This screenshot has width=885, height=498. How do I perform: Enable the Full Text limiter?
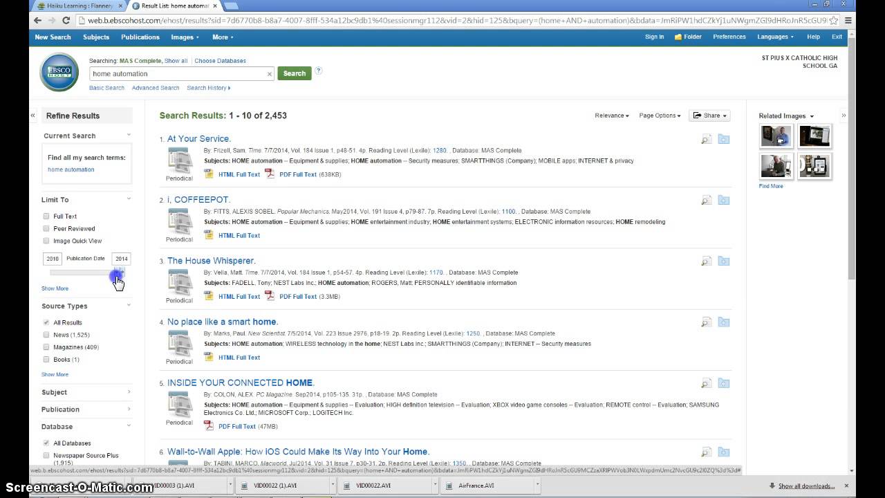click(46, 216)
